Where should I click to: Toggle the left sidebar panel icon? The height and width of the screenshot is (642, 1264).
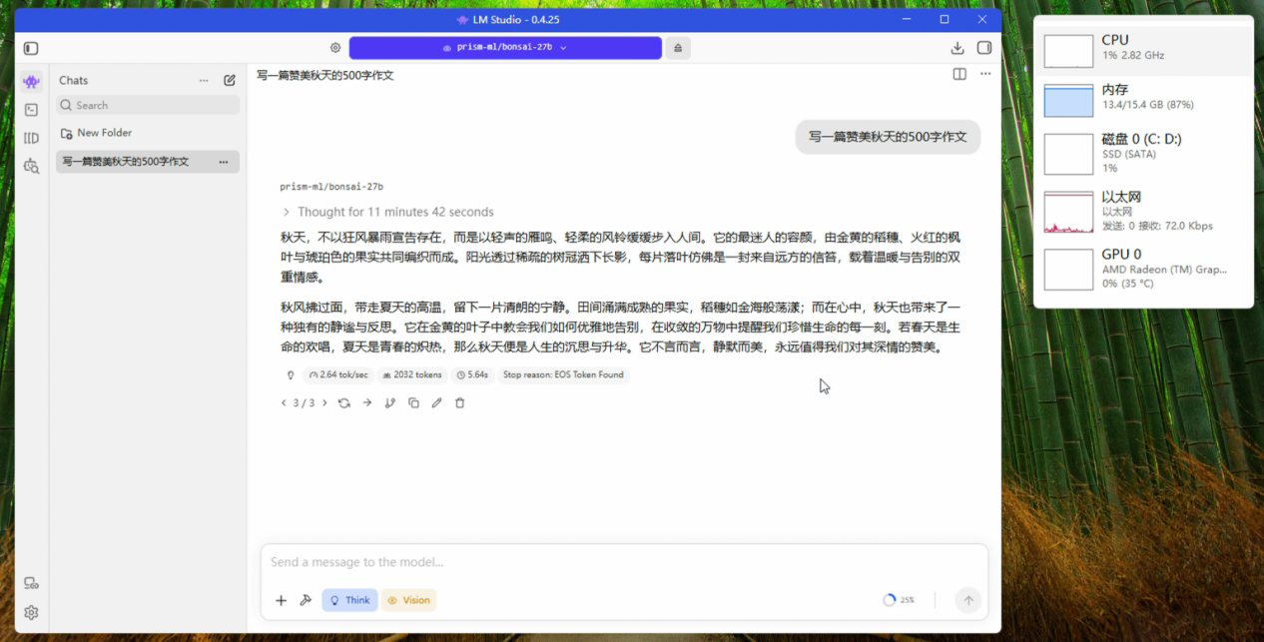31,48
